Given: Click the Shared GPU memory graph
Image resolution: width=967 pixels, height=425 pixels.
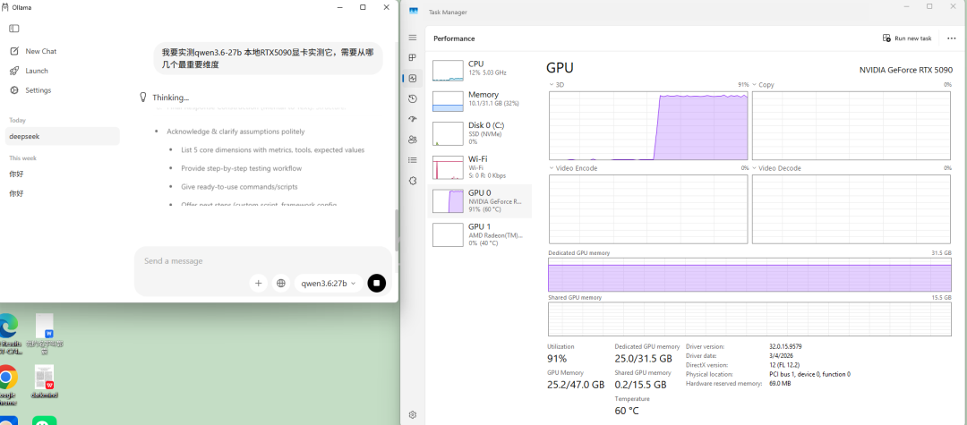Looking at the screenshot, I should pos(749,319).
